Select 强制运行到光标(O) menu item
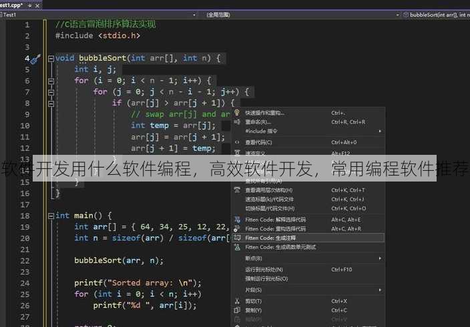 point(308,279)
